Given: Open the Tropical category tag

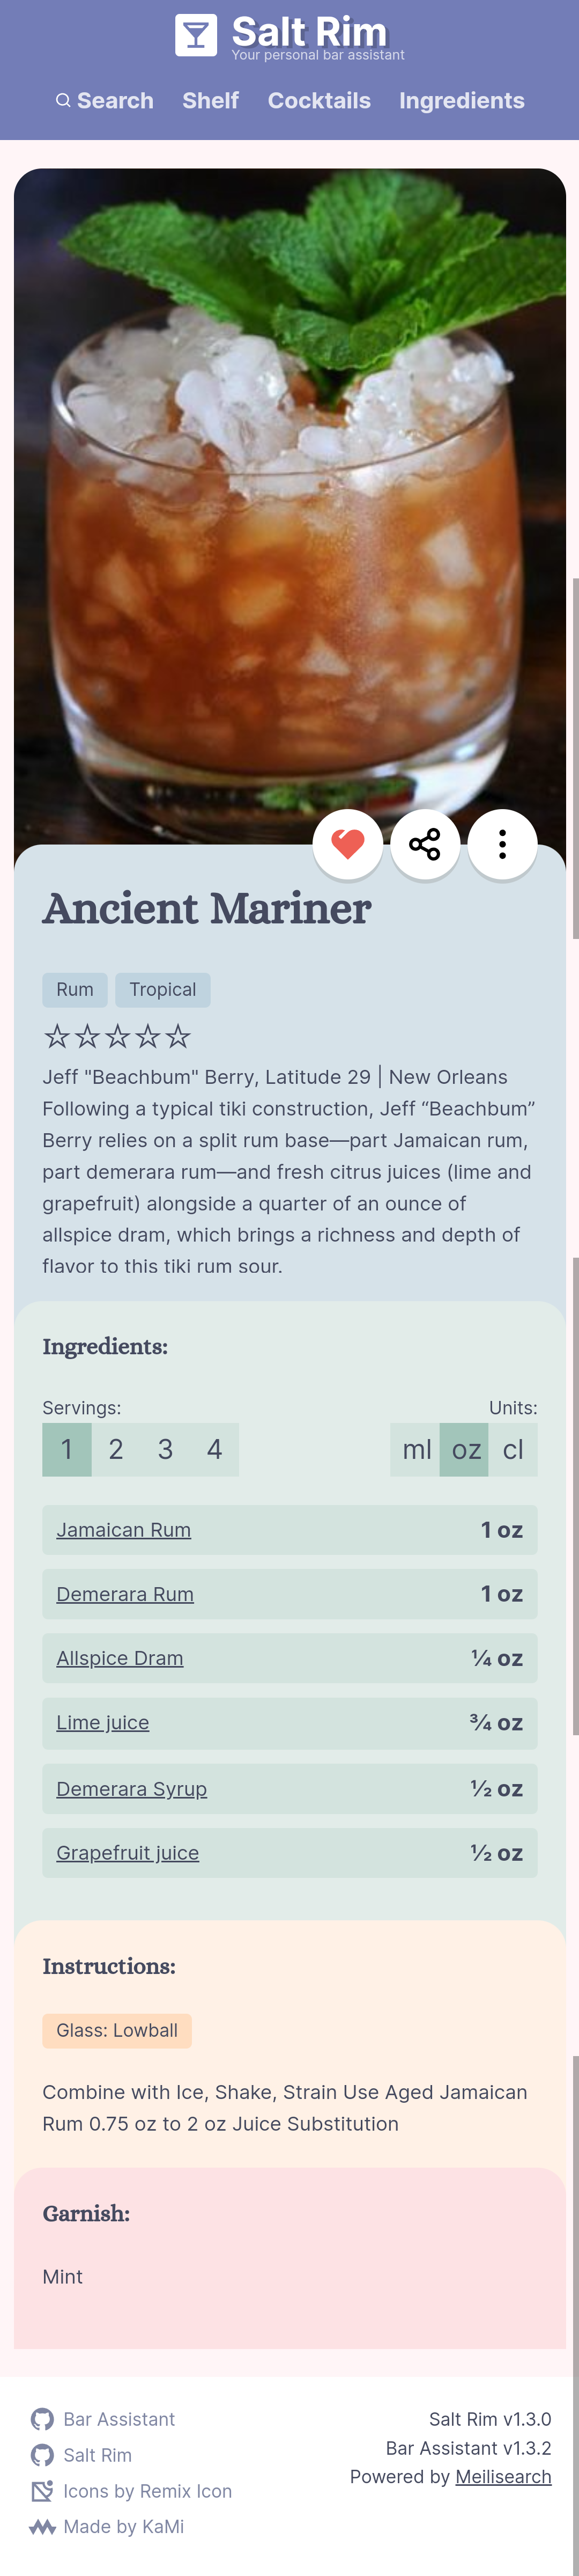Looking at the screenshot, I should pyautogui.click(x=162, y=989).
